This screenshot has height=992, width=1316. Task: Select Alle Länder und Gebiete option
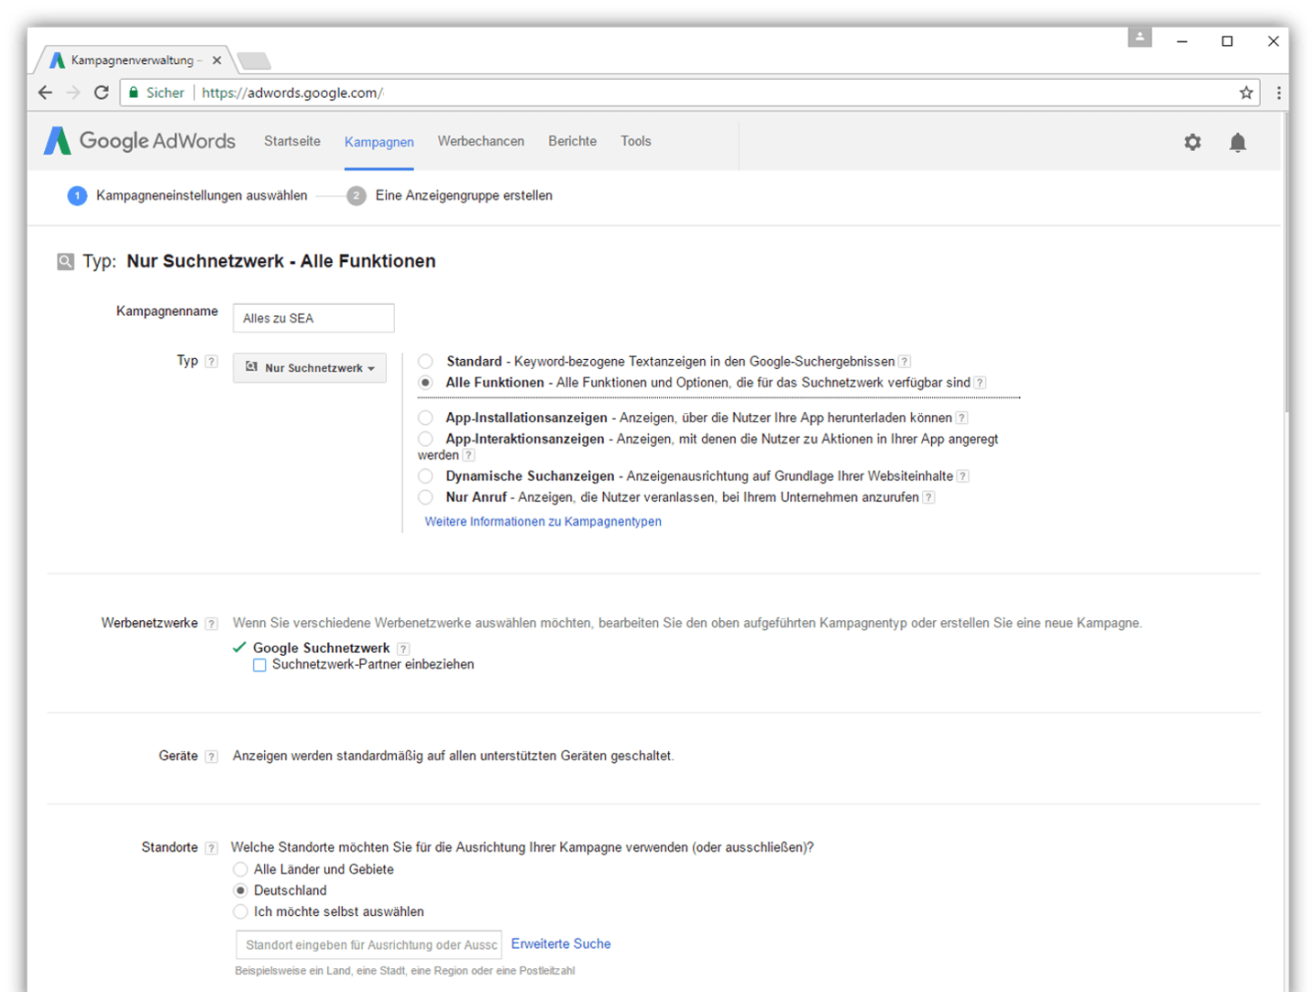[x=240, y=869]
